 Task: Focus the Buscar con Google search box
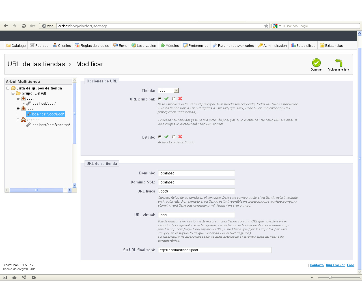pos(320,26)
